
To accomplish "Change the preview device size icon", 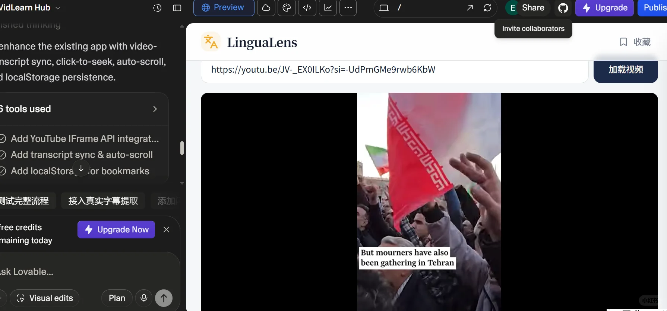I will [383, 8].
